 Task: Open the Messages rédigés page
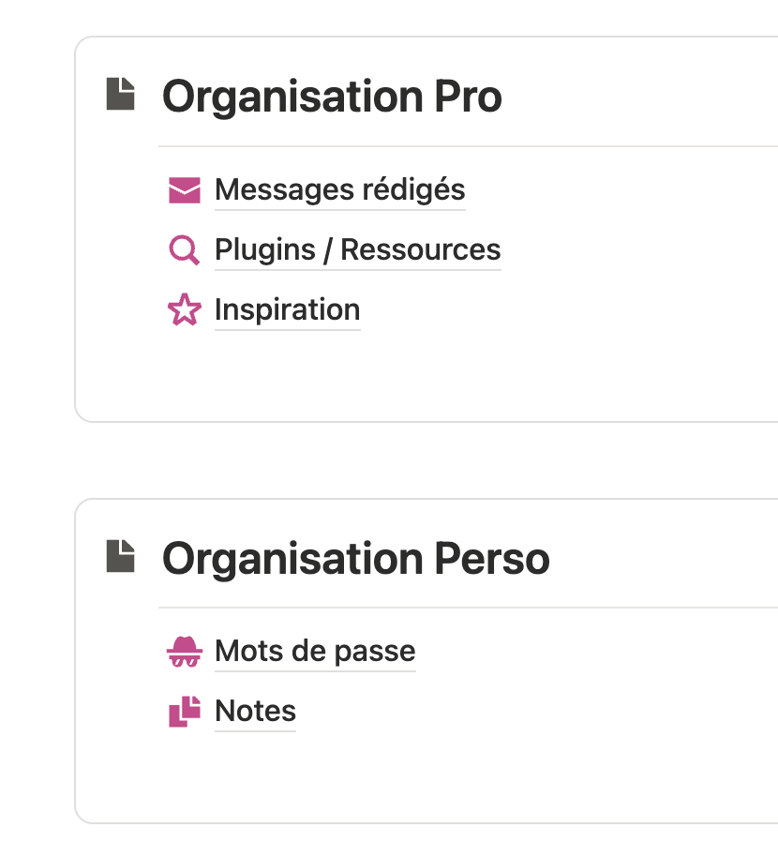[339, 189]
